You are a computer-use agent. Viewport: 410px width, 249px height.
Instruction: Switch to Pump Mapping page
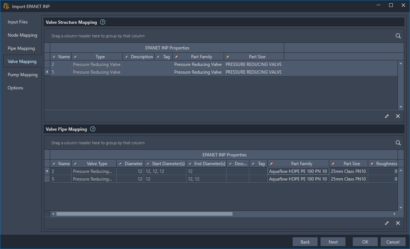[x=22, y=75]
